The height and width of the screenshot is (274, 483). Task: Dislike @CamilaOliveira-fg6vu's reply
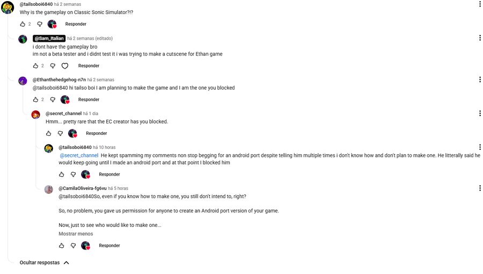click(x=74, y=246)
